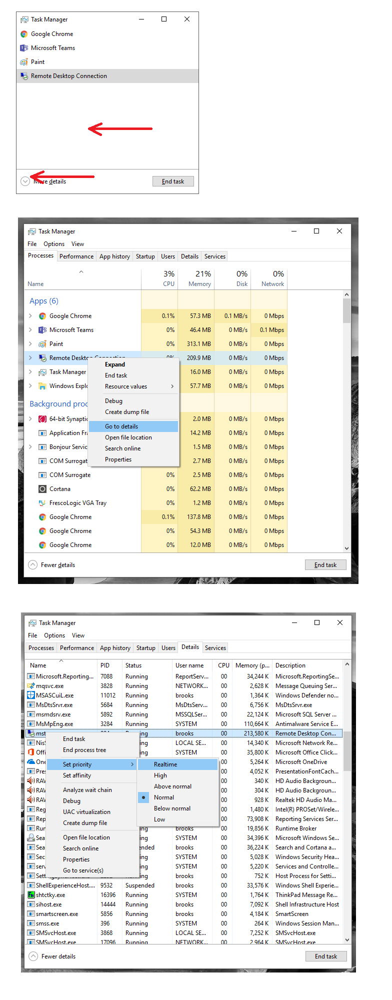The image size is (392, 1000).
Task: Click Paint icon using 313.1 MB memory
Action: click(42, 344)
